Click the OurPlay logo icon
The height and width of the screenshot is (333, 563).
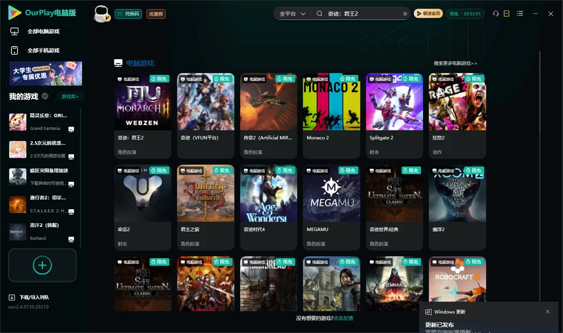coord(15,13)
